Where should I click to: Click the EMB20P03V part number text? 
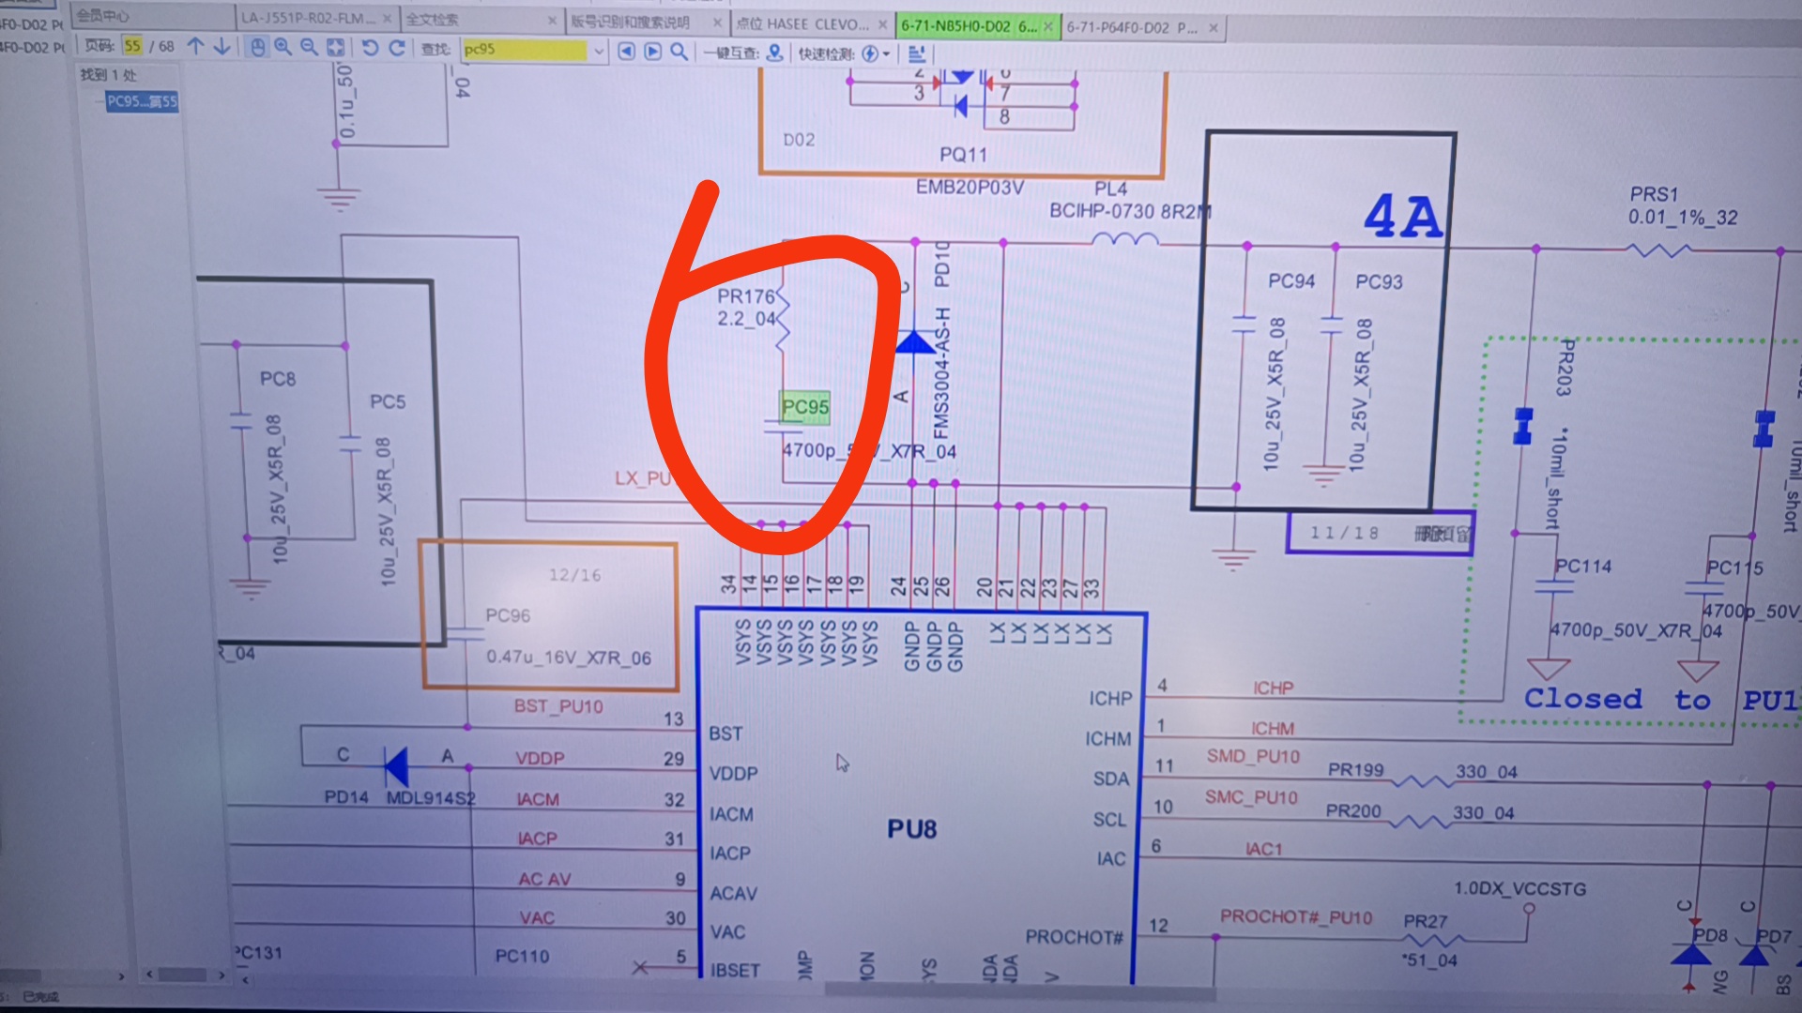970,187
